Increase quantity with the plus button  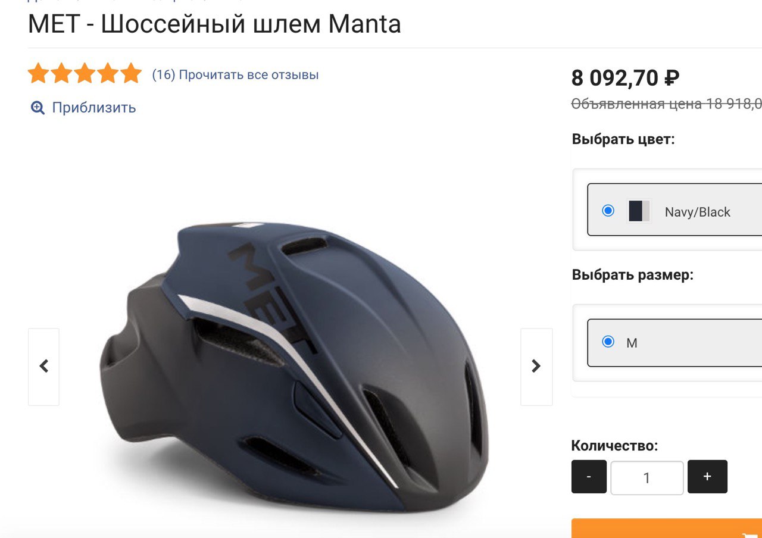tap(707, 477)
